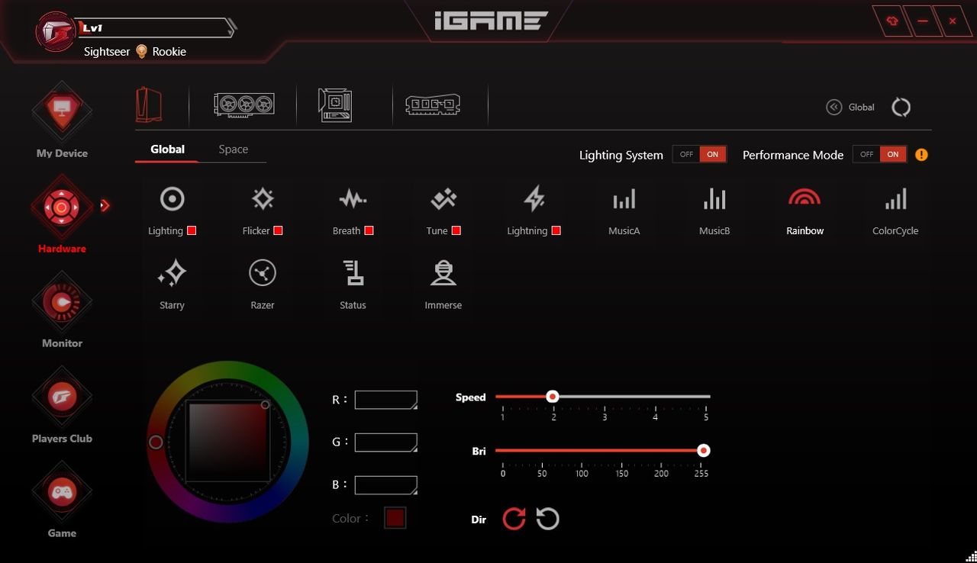Switch to the Global tab

[x=167, y=150]
